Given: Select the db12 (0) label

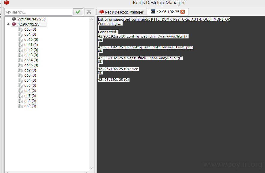Looking at the screenshot, I should click(31, 50).
